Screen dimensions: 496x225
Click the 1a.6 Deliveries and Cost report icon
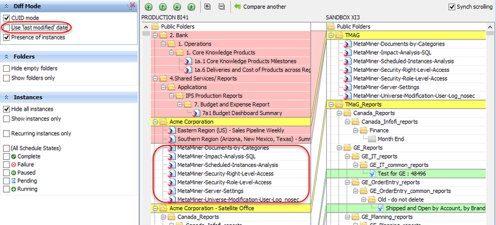188,70
